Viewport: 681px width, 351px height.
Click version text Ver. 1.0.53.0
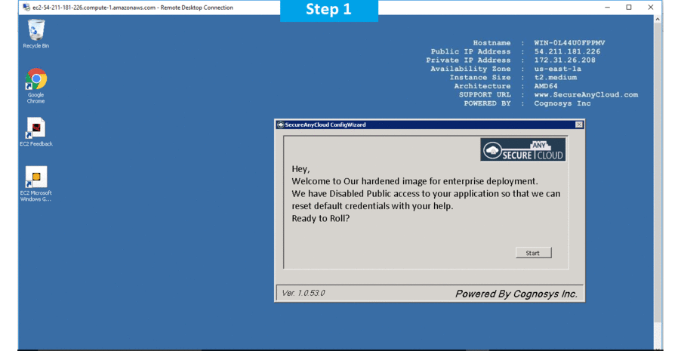pos(304,293)
